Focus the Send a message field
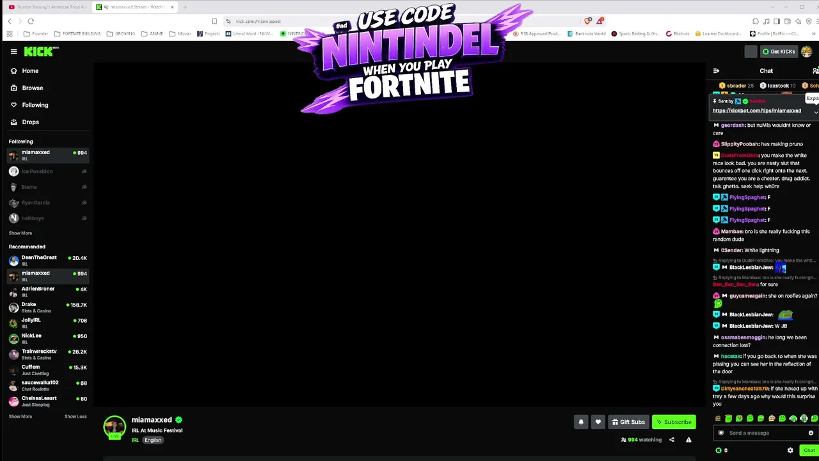Image resolution: width=819 pixels, height=461 pixels. tap(765, 433)
